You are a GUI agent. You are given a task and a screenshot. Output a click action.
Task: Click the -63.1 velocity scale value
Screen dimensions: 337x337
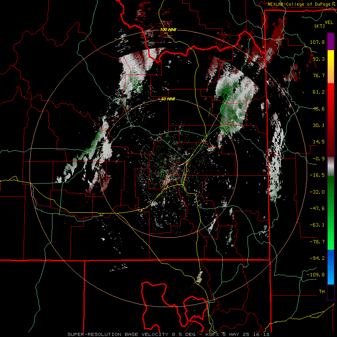pos(317,225)
